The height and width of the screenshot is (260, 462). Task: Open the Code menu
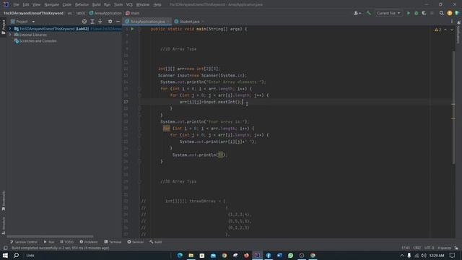coord(67,5)
